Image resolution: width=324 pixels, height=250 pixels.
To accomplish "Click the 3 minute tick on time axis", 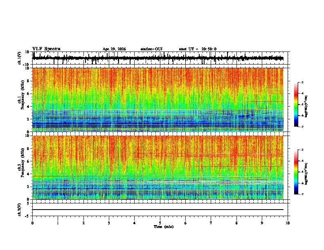I will click(x=109, y=223).
